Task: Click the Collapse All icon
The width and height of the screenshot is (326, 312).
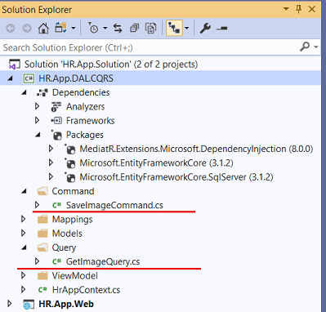Action: 134,28
